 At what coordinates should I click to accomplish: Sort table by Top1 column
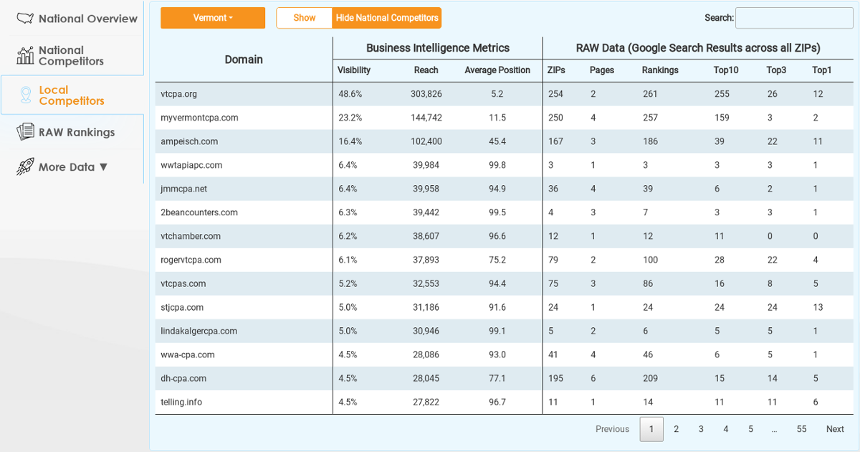[822, 70]
